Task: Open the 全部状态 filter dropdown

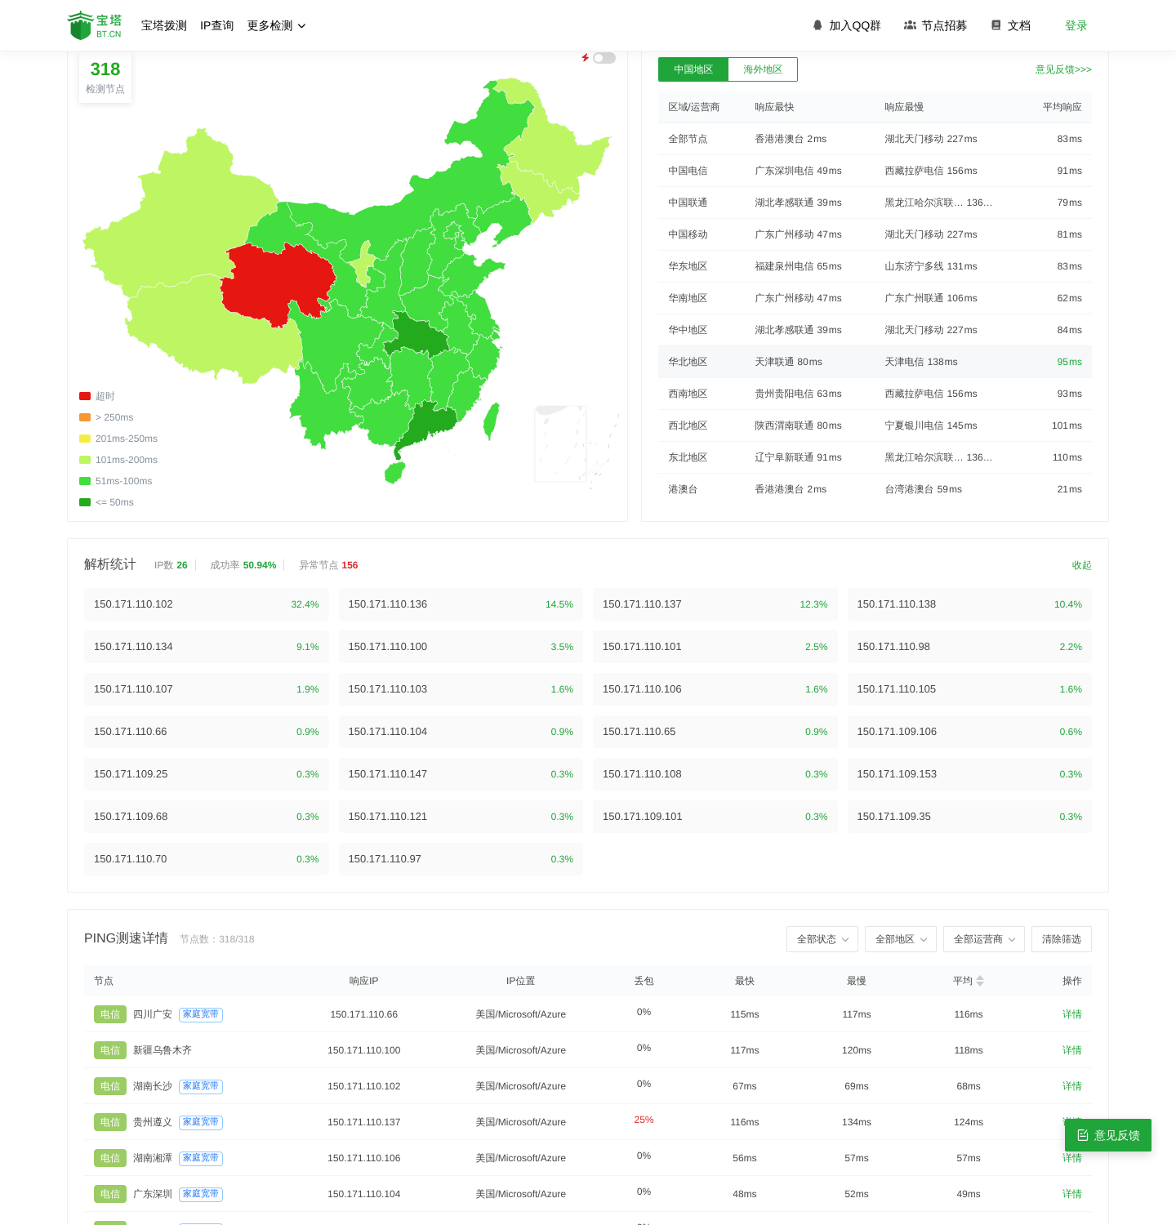Action: [822, 939]
